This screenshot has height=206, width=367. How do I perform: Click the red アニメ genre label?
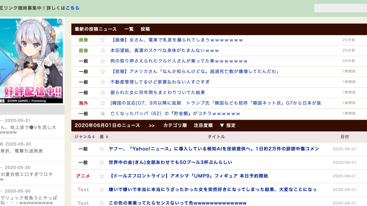coord(83,176)
